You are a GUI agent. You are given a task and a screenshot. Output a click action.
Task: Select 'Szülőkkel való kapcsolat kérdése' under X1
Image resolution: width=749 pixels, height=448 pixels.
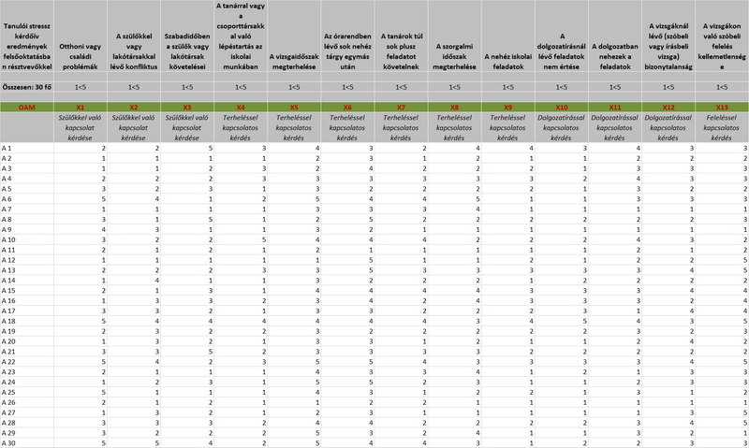[x=81, y=127]
